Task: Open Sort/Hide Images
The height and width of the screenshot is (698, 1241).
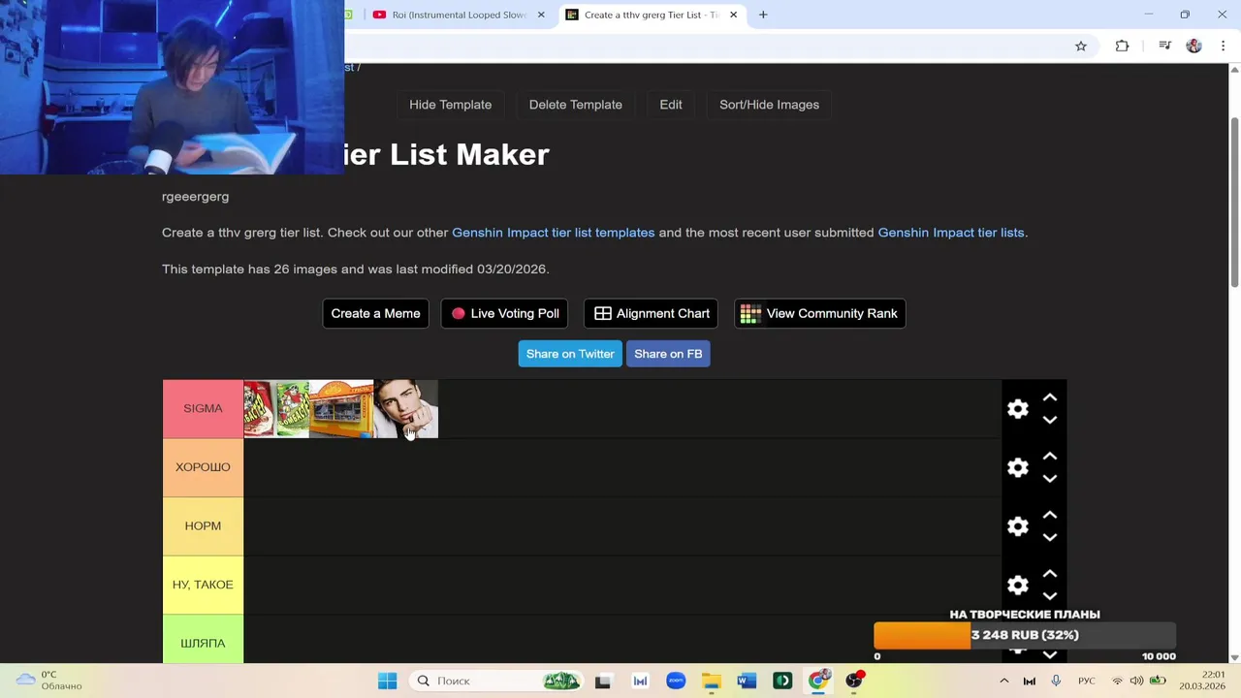Action: click(x=769, y=105)
